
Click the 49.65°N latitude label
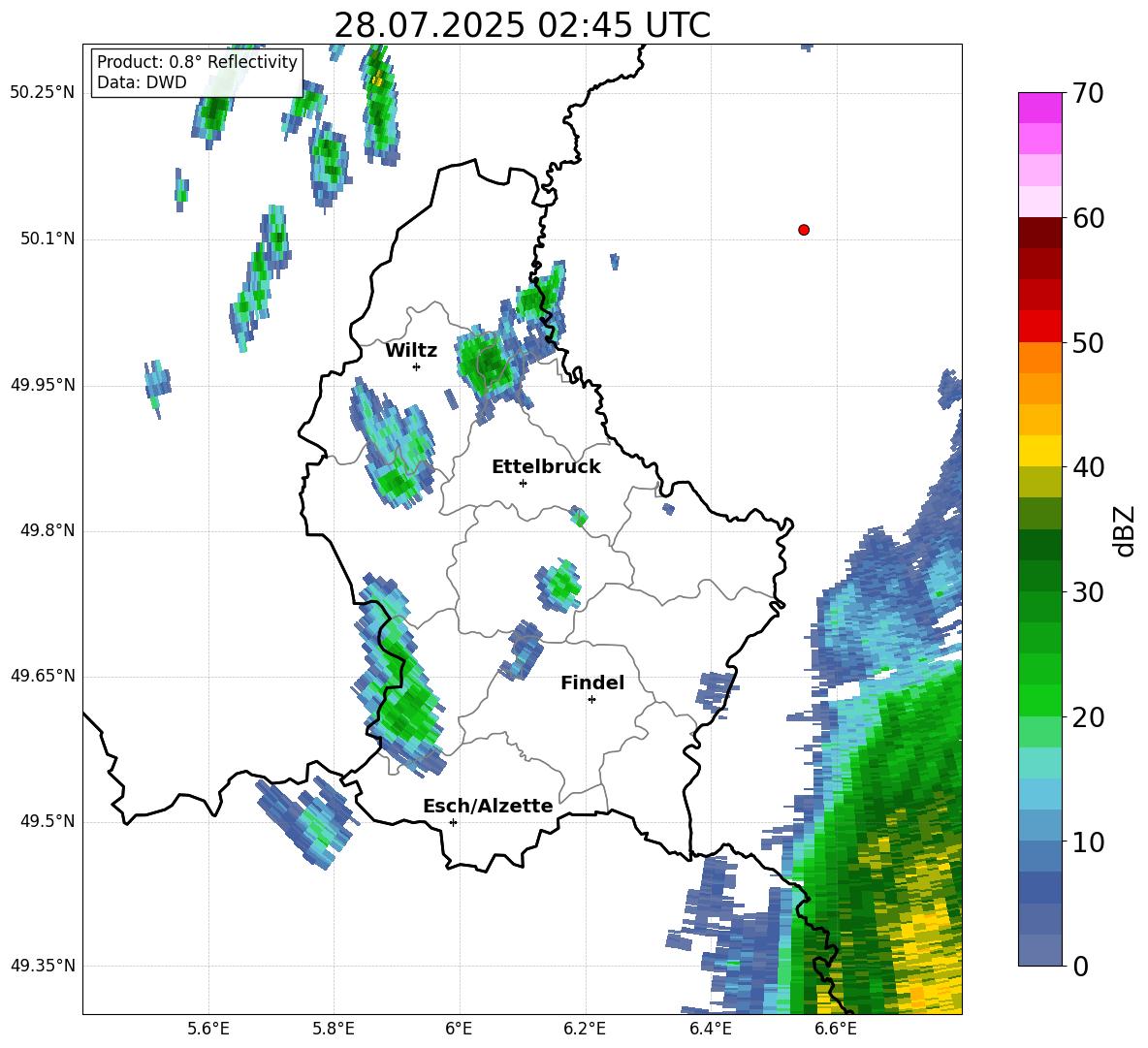coord(43,676)
